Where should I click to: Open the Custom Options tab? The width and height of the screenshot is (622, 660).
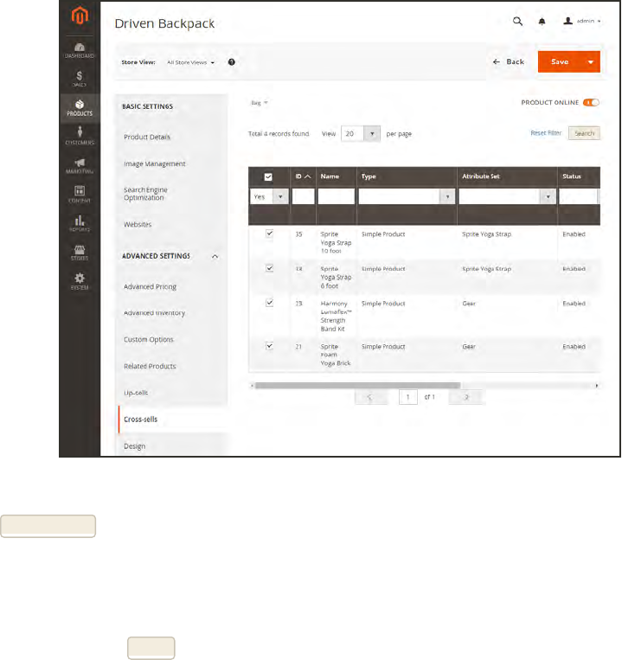click(x=149, y=339)
